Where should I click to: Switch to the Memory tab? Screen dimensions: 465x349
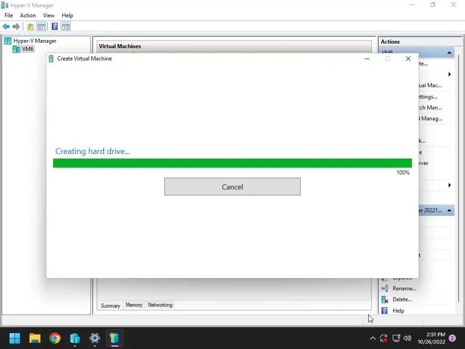[134, 305]
